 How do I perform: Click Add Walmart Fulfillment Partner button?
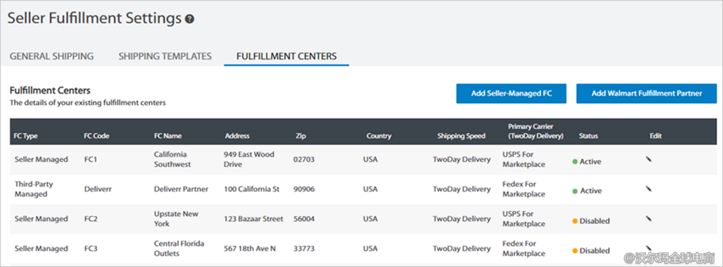pyautogui.click(x=647, y=93)
